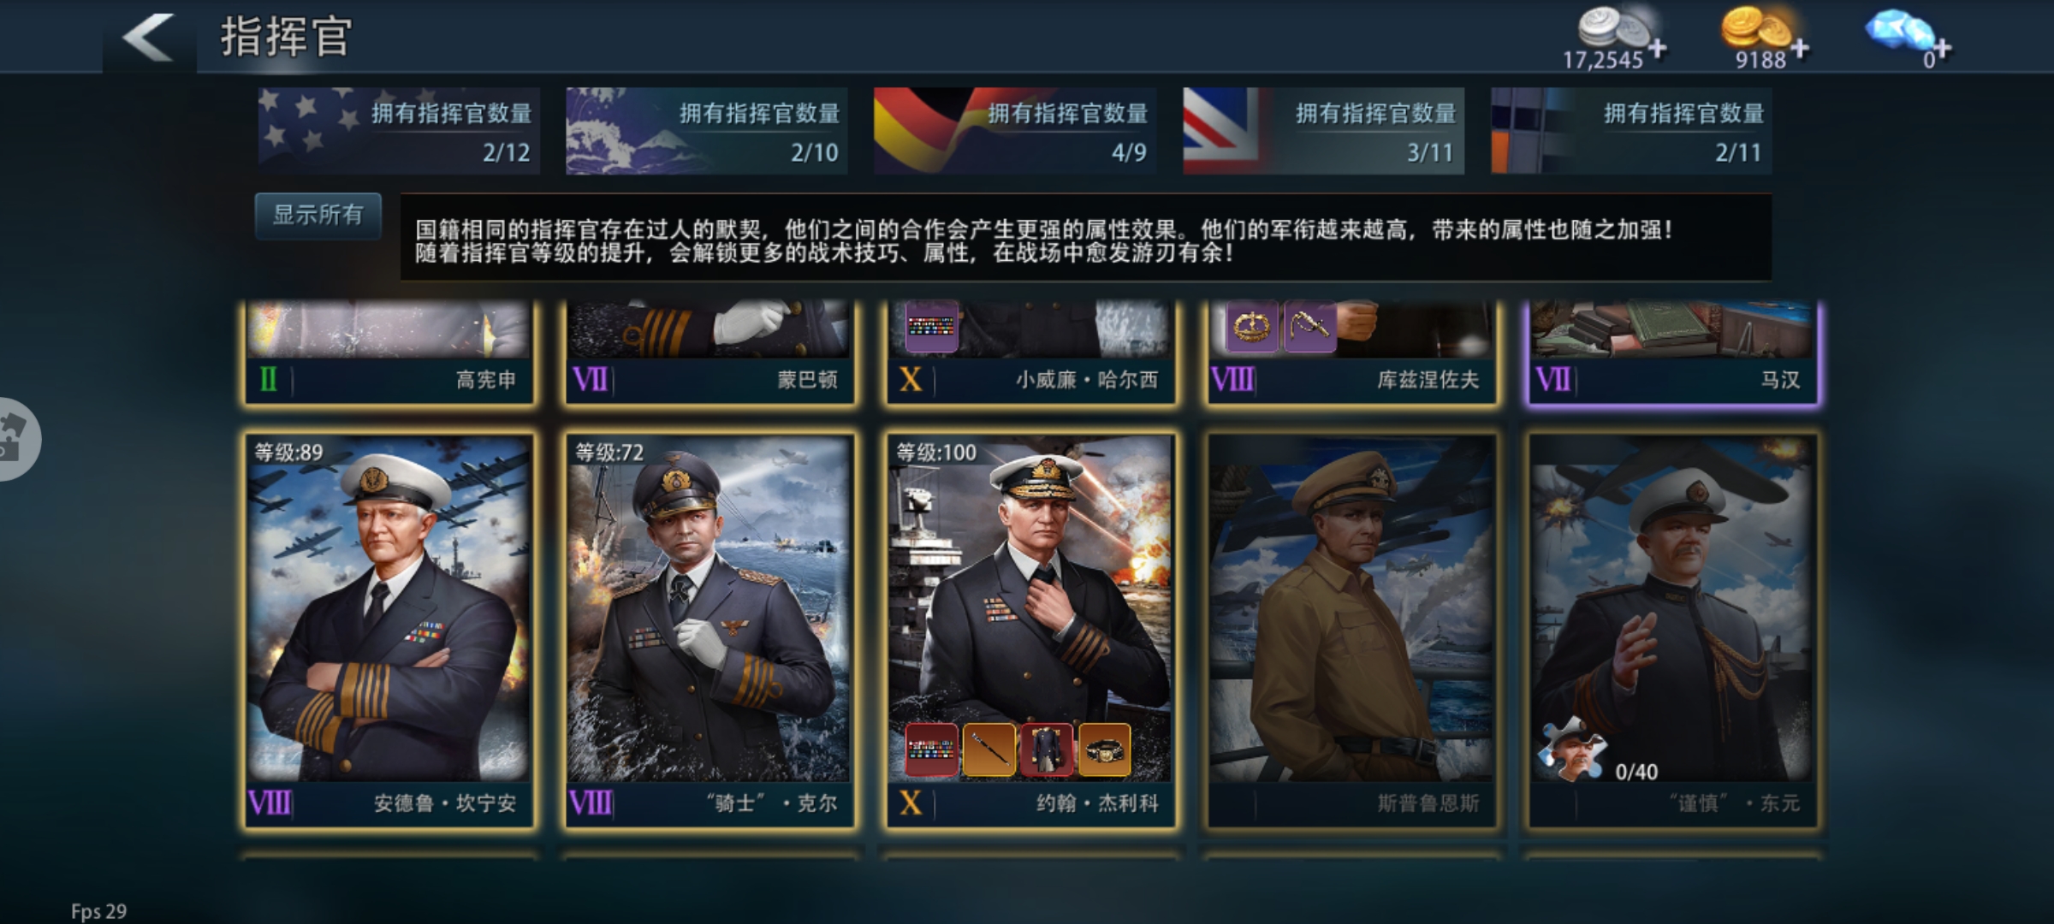
Task: Add gold coins with the plus icon
Action: pos(1800,49)
